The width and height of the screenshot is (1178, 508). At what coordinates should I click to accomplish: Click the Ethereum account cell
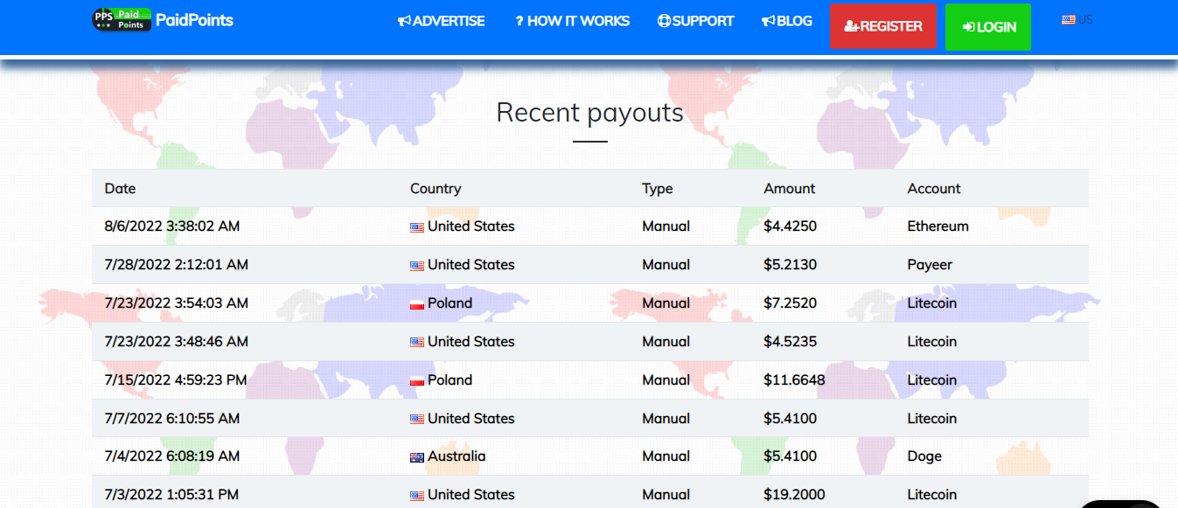938,226
